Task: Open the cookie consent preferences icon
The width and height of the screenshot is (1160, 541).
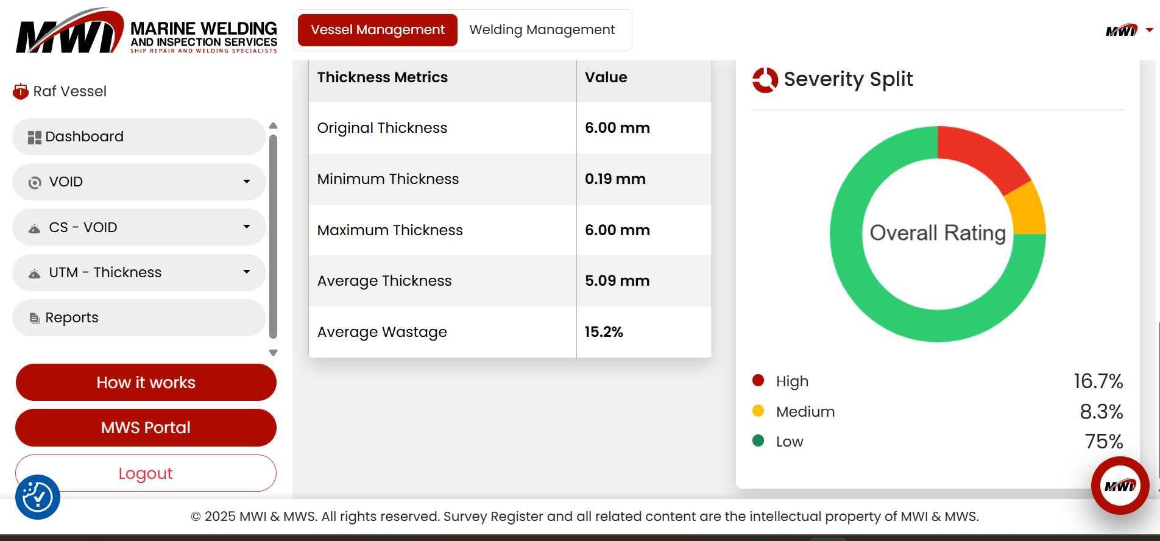Action: 38,497
